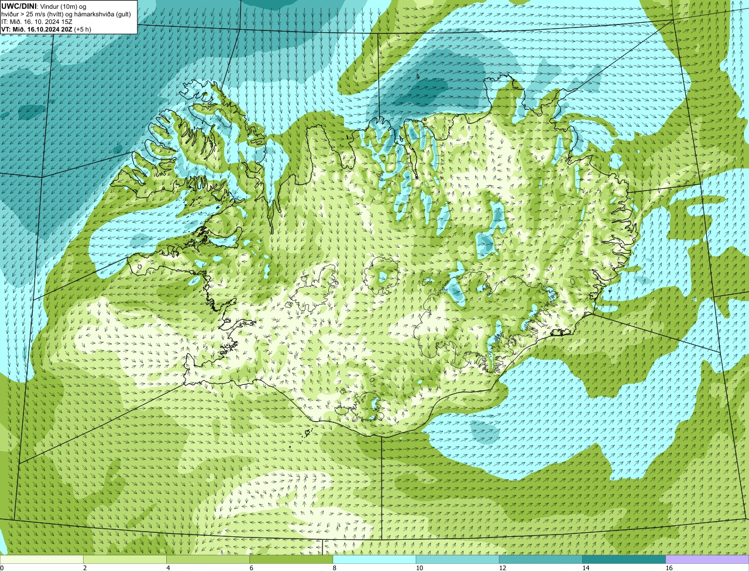The width and height of the screenshot is (749, 572).
Task: Click the lavender above-16 legend swatch
Action: click(x=707, y=560)
